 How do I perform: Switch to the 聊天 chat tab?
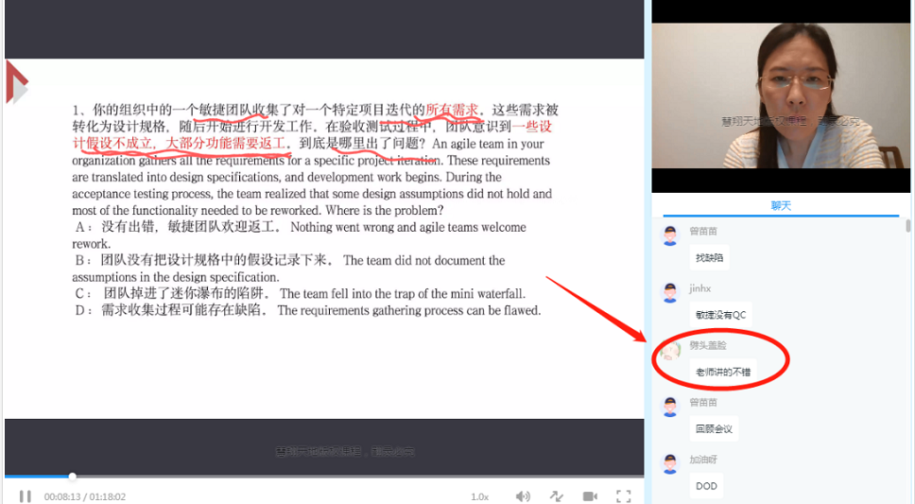[x=781, y=205]
